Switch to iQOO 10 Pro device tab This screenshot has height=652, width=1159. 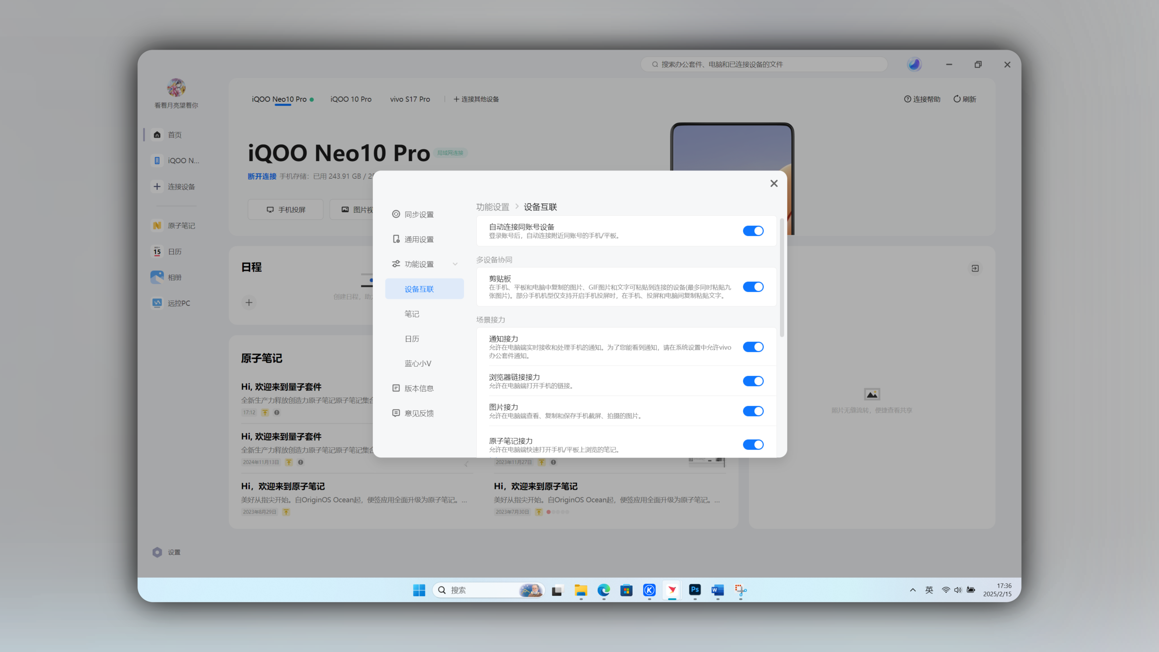tap(351, 99)
